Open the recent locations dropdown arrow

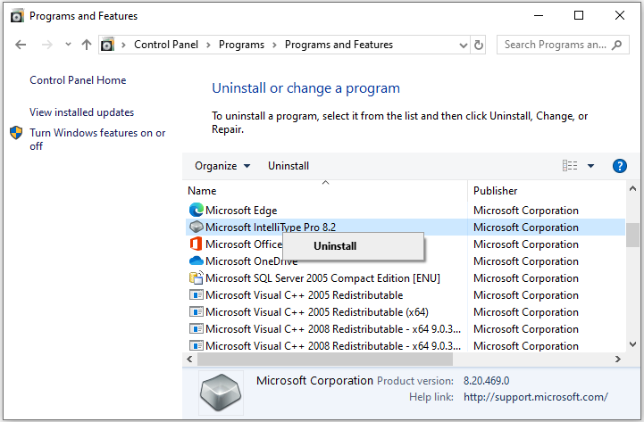click(x=68, y=45)
